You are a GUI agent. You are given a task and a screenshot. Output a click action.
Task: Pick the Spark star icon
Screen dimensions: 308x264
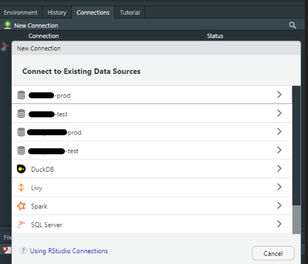(21, 206)
